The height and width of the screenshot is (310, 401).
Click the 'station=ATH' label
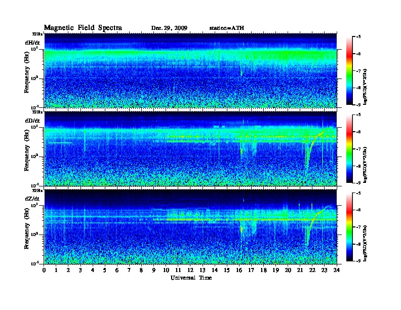227,28
